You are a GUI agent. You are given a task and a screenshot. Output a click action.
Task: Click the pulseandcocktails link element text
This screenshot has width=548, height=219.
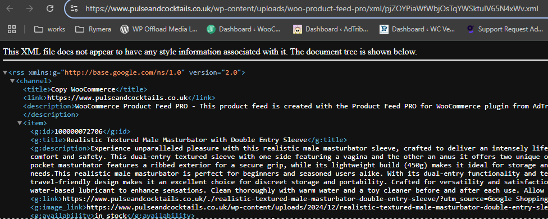click(118, 98)
